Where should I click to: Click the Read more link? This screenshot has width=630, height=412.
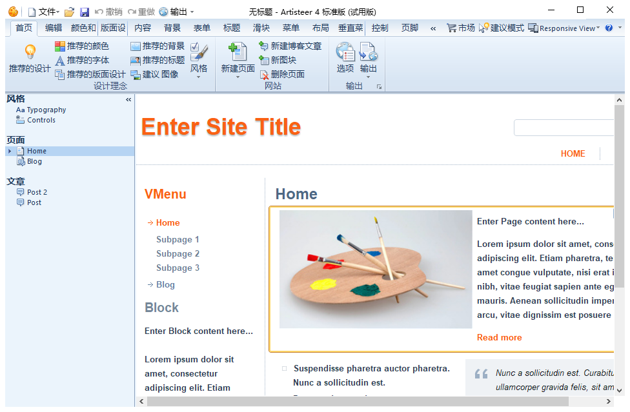click(499, 337)
